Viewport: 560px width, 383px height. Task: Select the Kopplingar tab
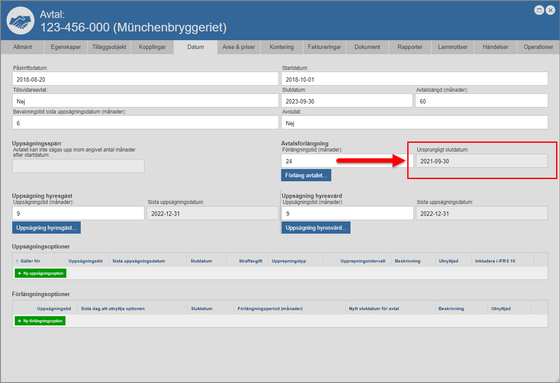click(152, 47)
